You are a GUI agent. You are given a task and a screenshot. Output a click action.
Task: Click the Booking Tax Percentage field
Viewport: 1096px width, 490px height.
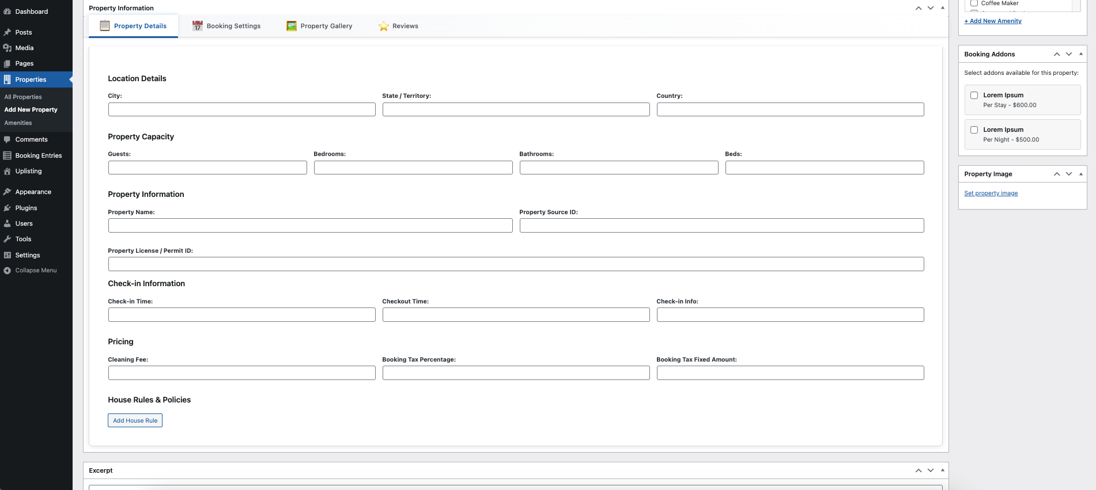pos(516,373)
